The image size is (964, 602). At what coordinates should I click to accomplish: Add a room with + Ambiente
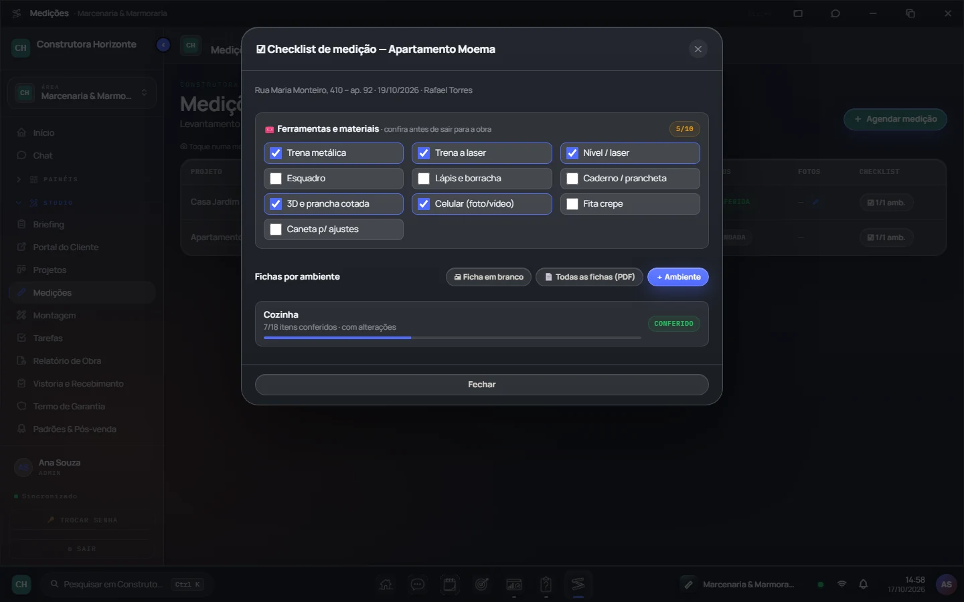tap(678, 277)
